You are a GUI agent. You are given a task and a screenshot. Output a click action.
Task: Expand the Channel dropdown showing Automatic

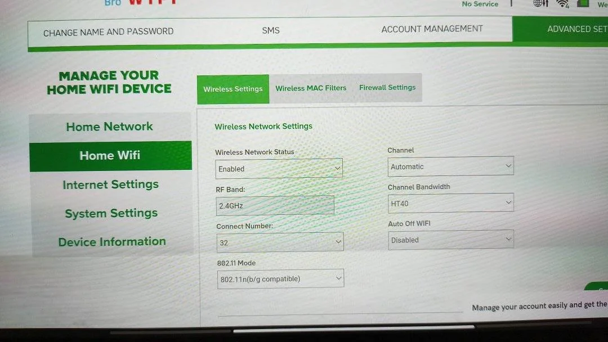pyautogui.click(x=450, y=166)
